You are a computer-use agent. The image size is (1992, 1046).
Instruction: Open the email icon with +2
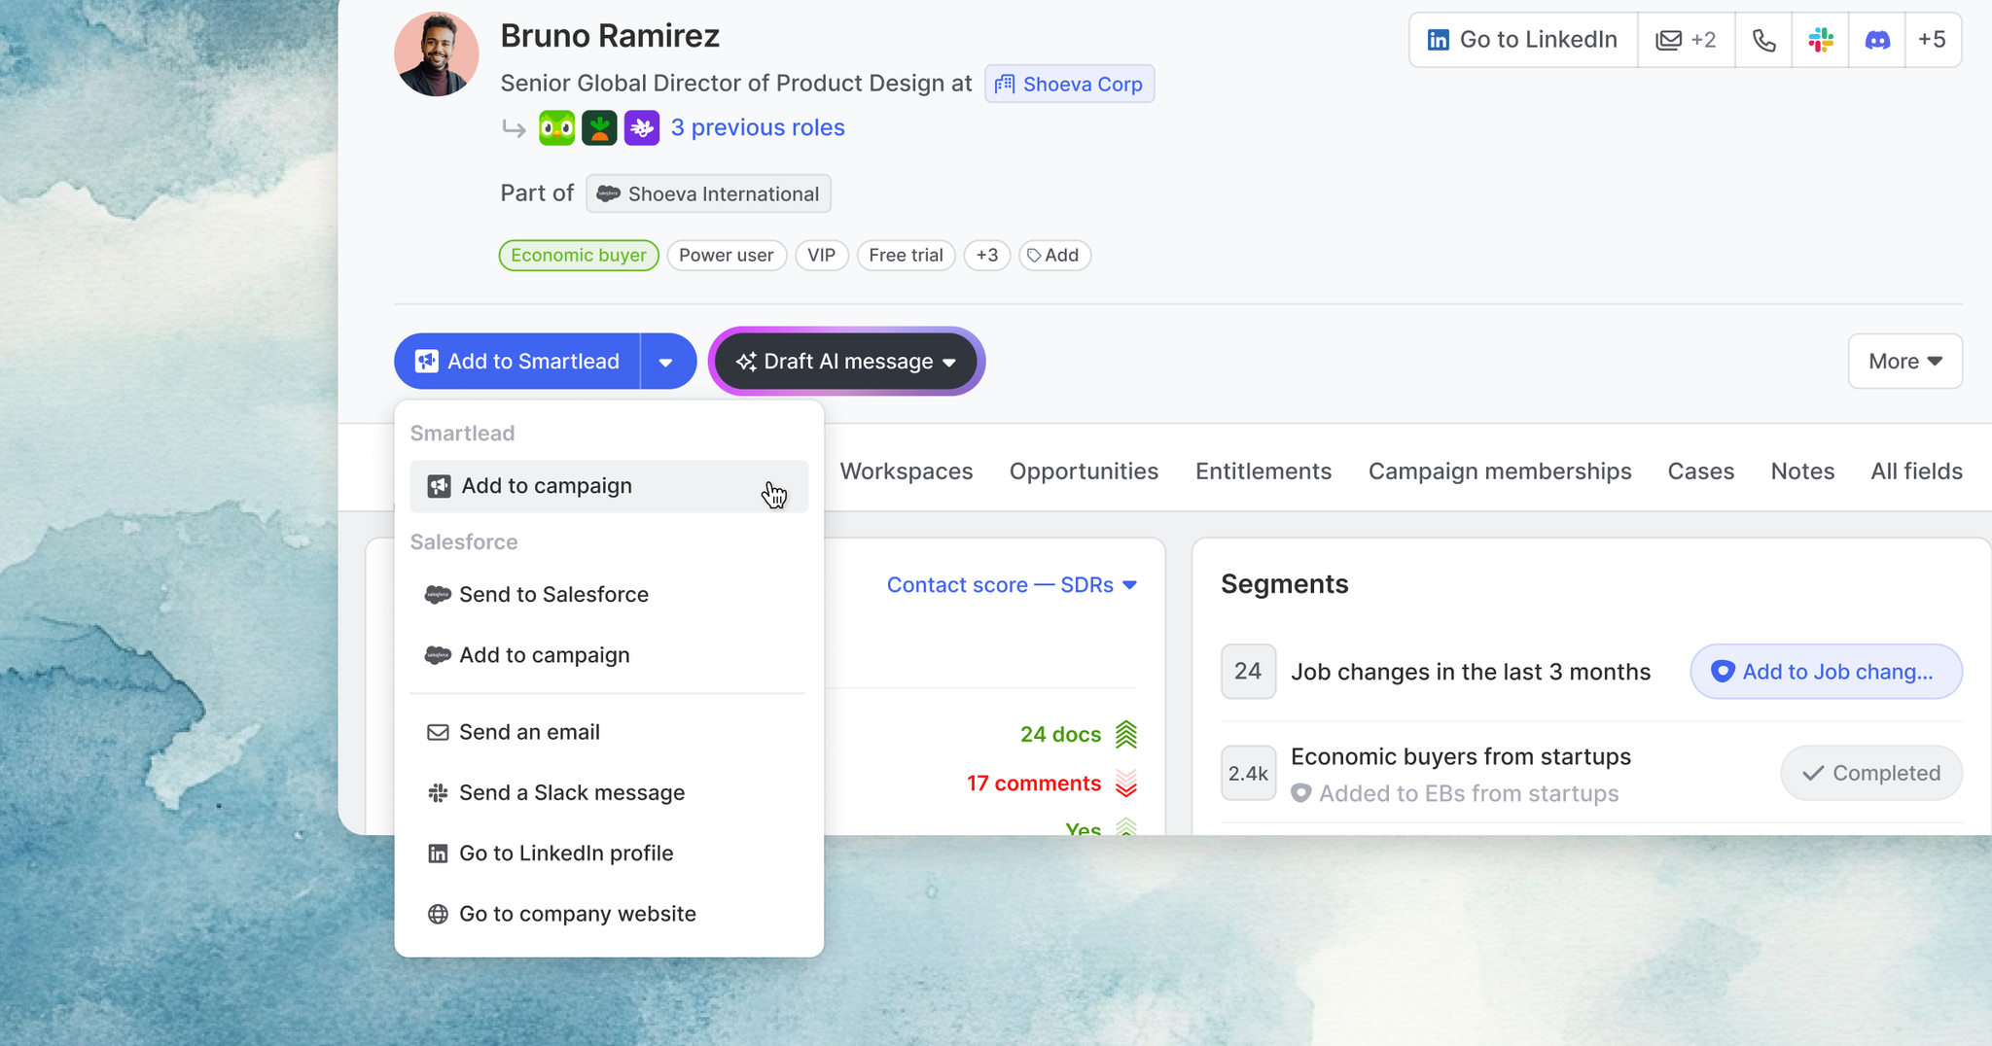[1686, 40]
